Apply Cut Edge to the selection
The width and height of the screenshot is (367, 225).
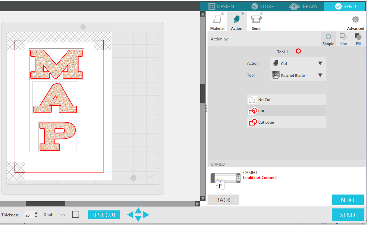tap(286, 122)
